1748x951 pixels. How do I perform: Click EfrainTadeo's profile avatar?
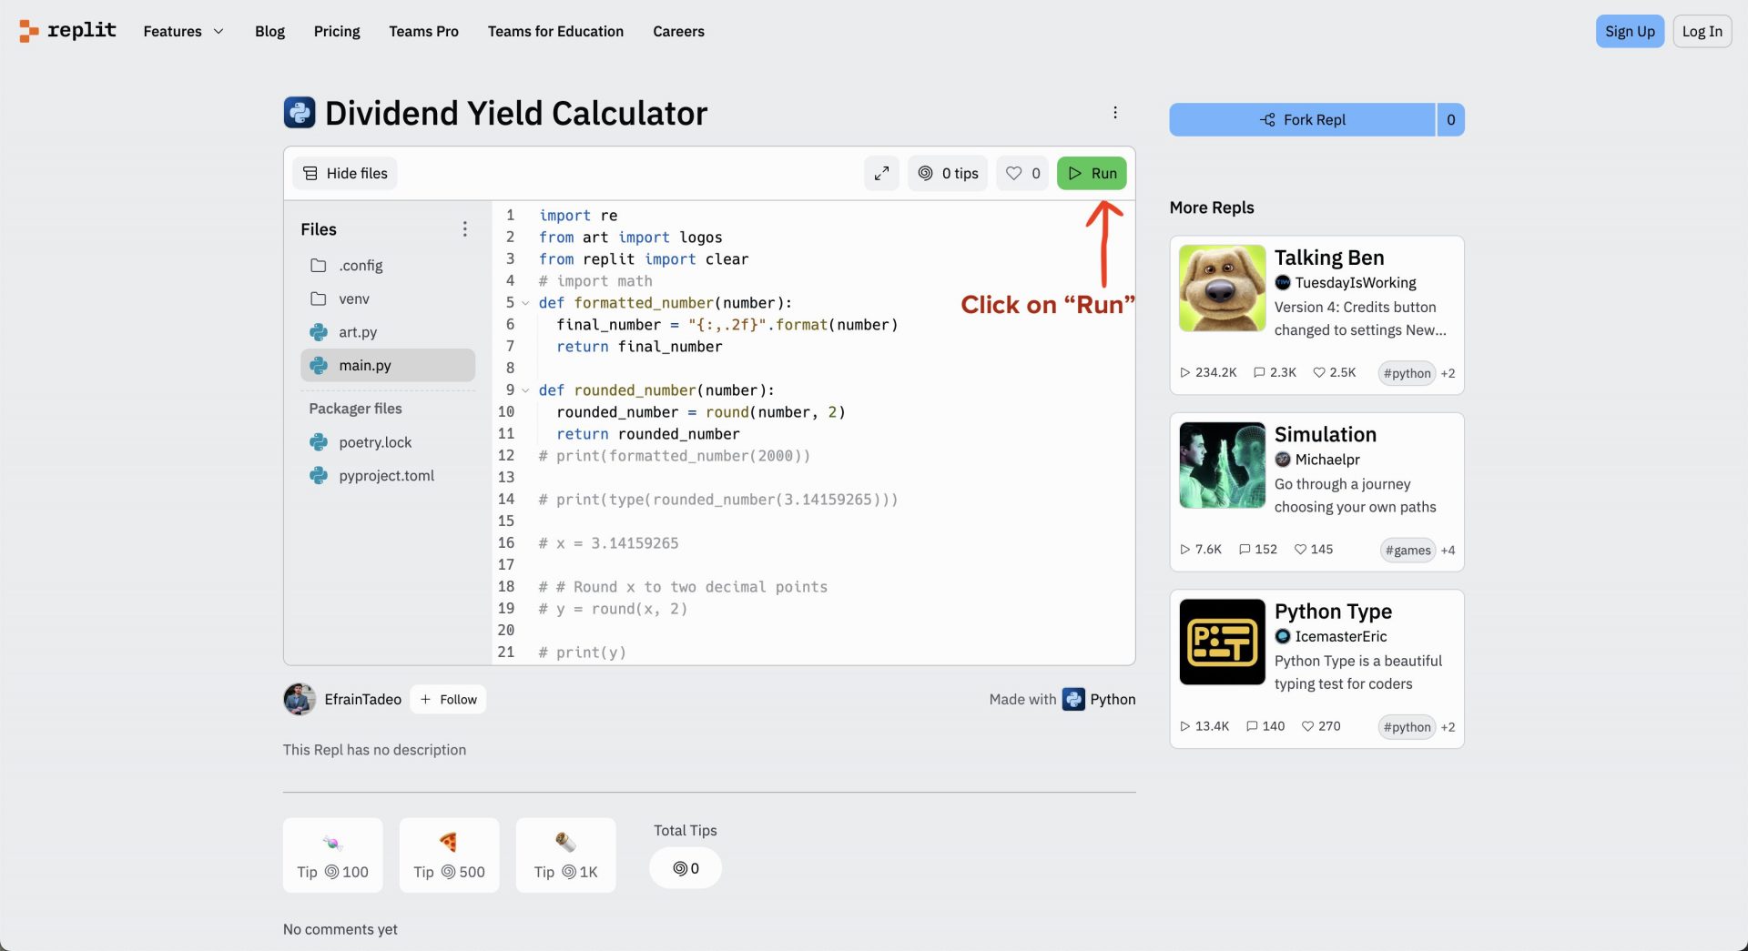tap(300, 699)
